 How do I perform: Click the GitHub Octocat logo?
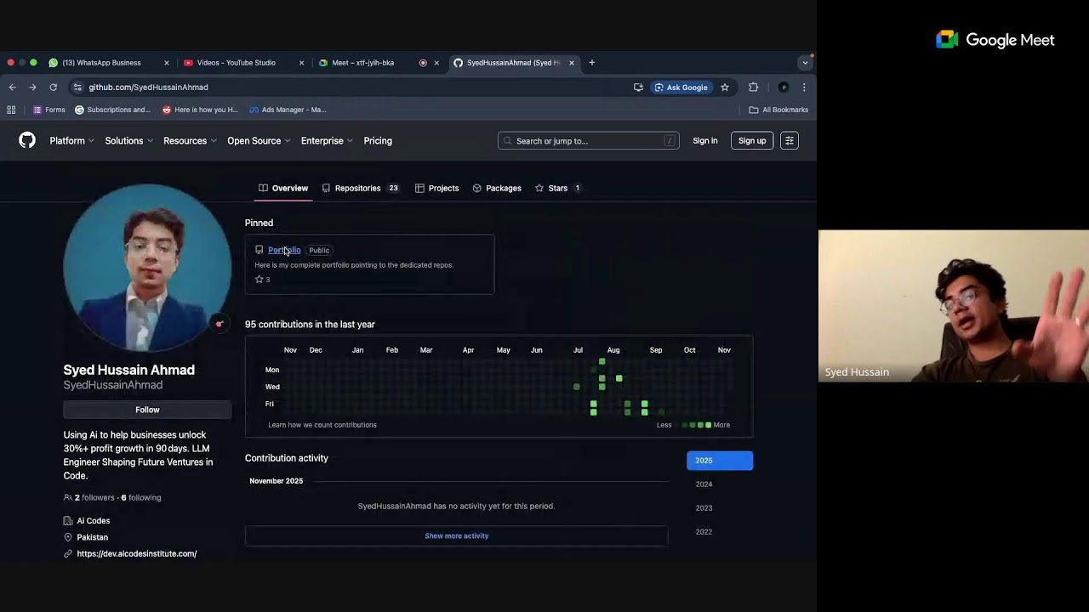click(x=27, y=140)
